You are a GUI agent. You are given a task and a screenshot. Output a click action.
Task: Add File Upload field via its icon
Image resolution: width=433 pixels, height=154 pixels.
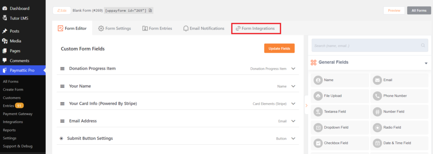click(318, 96)
